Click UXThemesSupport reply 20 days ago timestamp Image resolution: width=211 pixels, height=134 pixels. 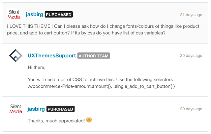pos(191,56)
